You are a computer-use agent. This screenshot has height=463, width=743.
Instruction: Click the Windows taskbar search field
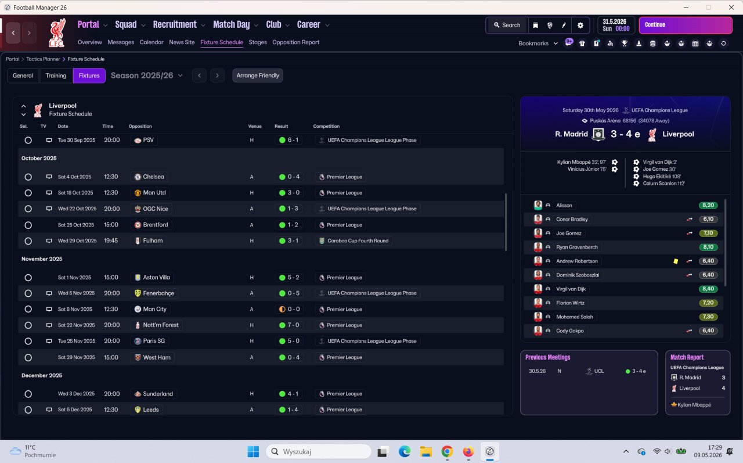[x=319, y=451]
